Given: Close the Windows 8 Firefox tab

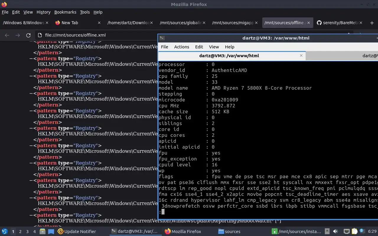Looking at the screenshot, I should coord(47,23).
